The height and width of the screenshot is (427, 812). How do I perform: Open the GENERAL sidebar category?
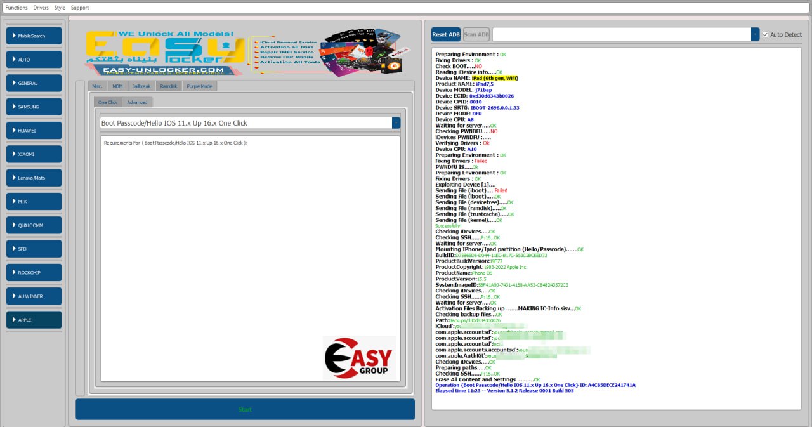coord(34,83)
